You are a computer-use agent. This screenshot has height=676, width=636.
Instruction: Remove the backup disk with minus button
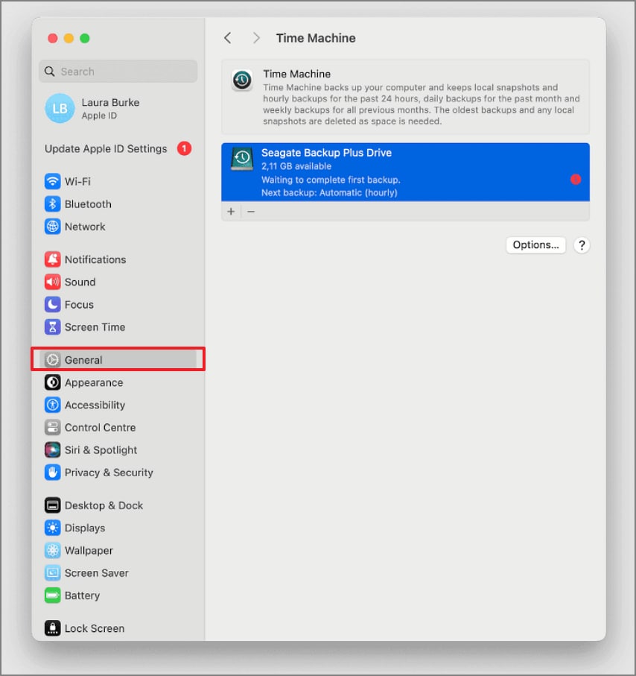click(x=251, y=212)
